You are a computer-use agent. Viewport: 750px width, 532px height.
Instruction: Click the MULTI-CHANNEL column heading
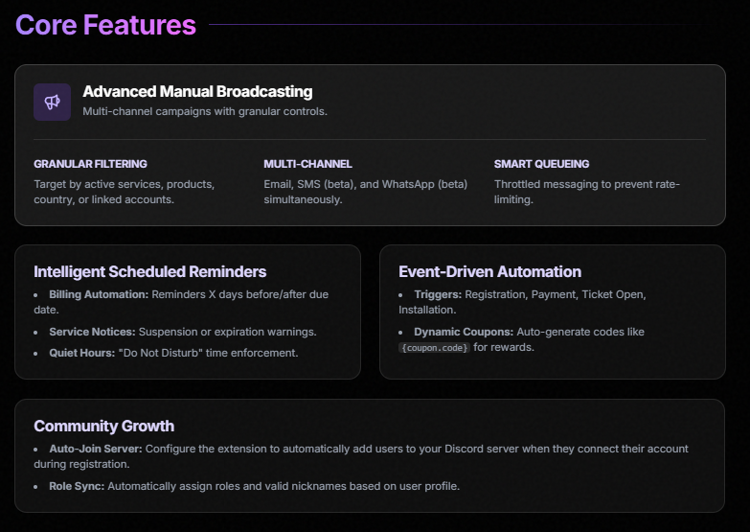[x=307, y=164]
